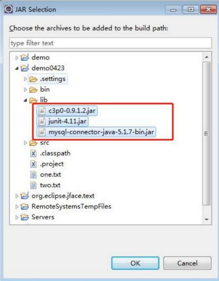Close the JAR Selection dialog

tap(208, 10)
